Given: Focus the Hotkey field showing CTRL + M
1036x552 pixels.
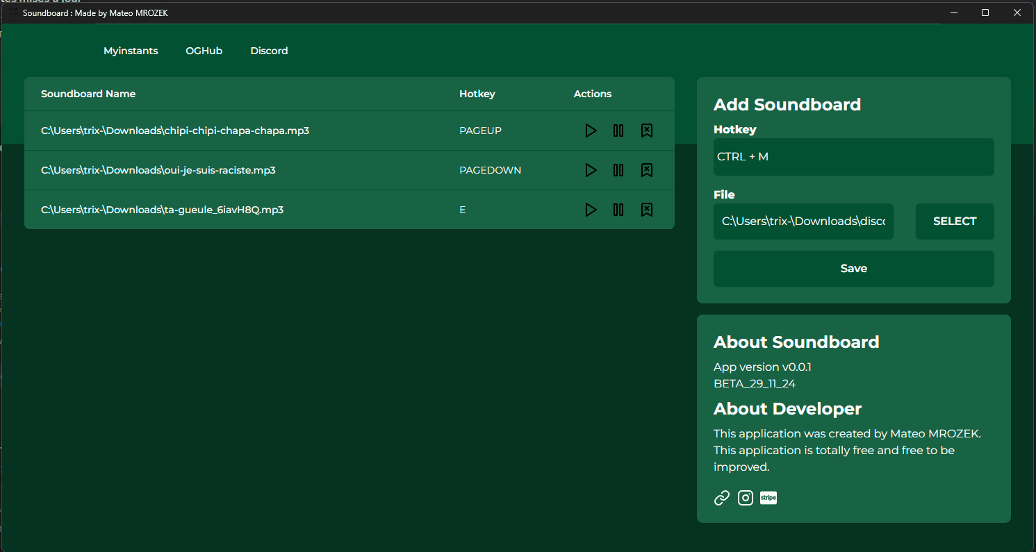Looking at the screenshot, I should pos(854,157).
